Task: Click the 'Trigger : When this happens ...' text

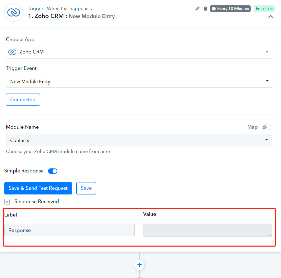Action: (x=61, y=8)
